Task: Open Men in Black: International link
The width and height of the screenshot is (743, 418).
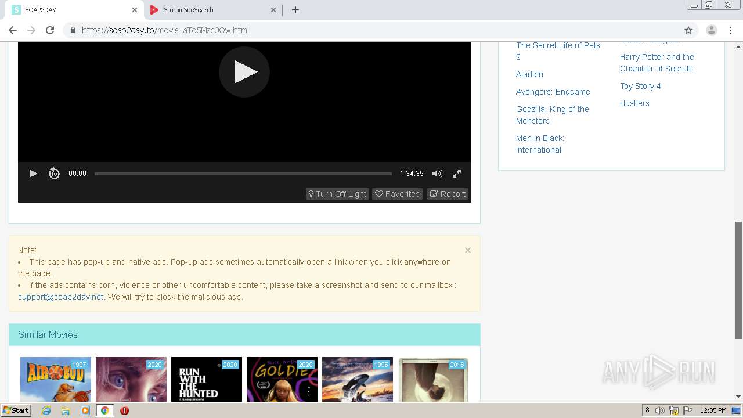Action: tap(540, 144)
